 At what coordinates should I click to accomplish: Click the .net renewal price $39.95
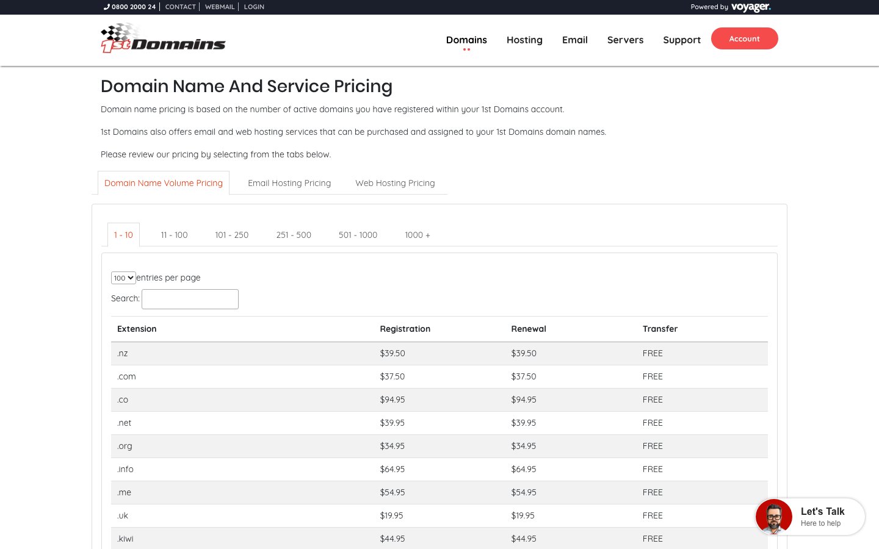[x=524, y=423]
